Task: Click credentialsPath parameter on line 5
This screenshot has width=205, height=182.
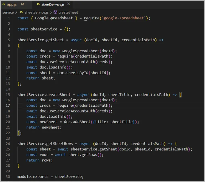Action: coord(138,40)
